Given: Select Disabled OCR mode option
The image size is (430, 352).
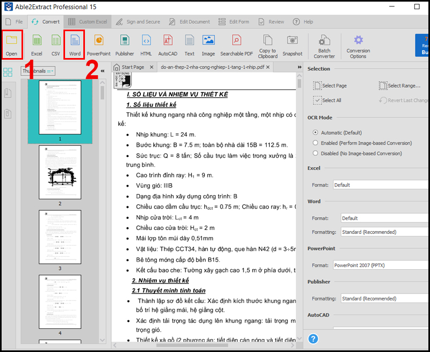Looking at the screenshot, I should 316,153.
